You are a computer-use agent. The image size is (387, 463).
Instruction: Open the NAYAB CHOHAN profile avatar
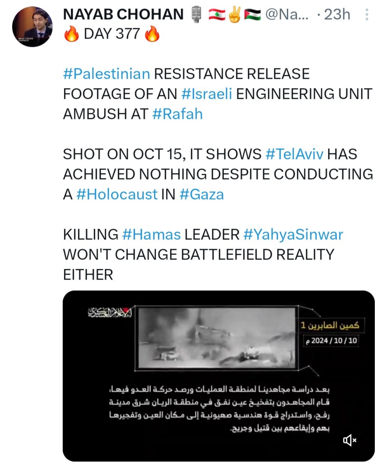coord(32,27)
